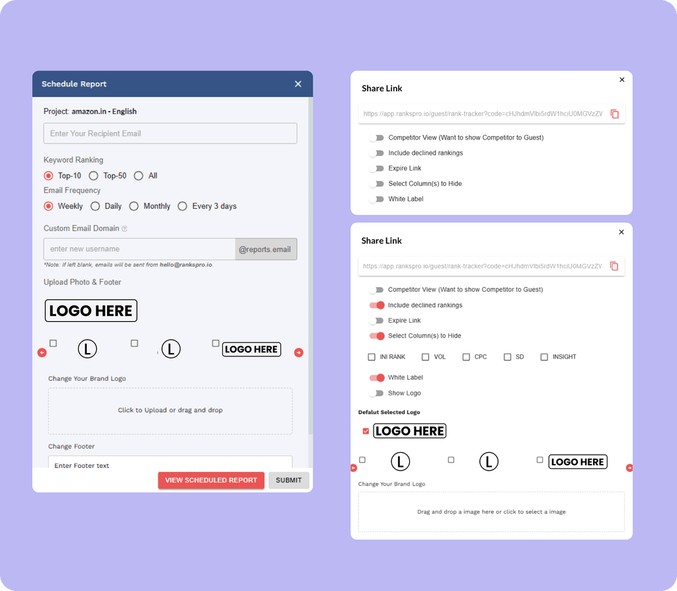Screen dimensions: 677x591
Task: Choose Every 3 days frequency
Action: 182,206
